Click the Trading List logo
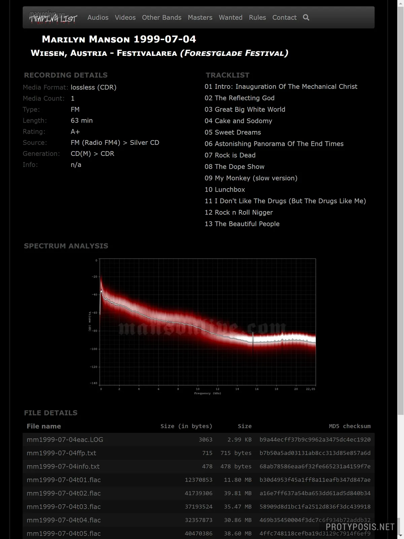Viewport: 404px width, 539px height. (x=53, y=18)
